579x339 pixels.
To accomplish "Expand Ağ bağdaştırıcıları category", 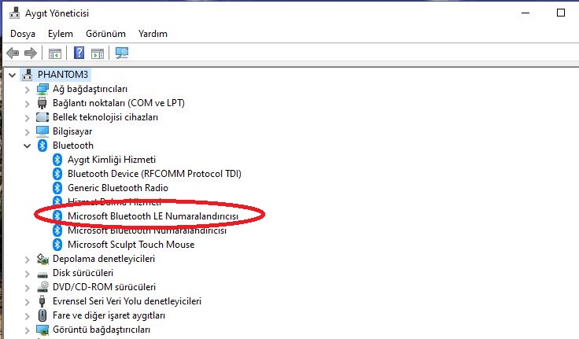I will 27,90.
